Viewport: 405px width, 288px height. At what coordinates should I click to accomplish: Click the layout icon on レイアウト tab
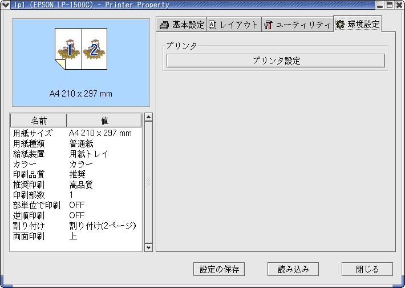(x=213, y=25)
